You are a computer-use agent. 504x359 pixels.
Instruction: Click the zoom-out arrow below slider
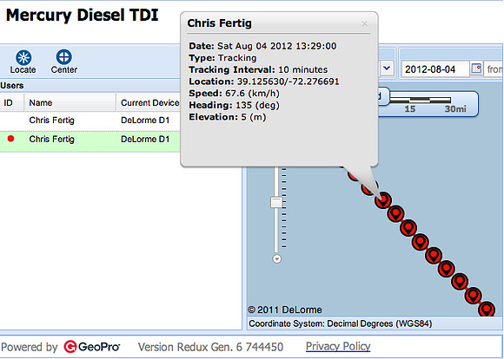click(x=276, y=258)
